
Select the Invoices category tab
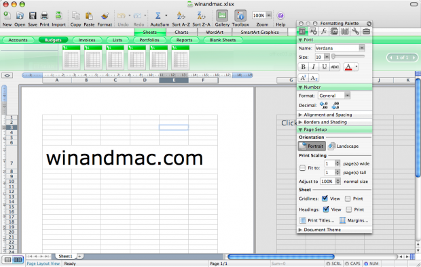pyautogui.click(x=87, y=40)
